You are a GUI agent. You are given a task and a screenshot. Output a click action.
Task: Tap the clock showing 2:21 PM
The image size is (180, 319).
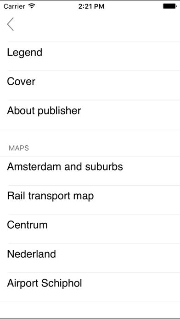coord(91,6)
